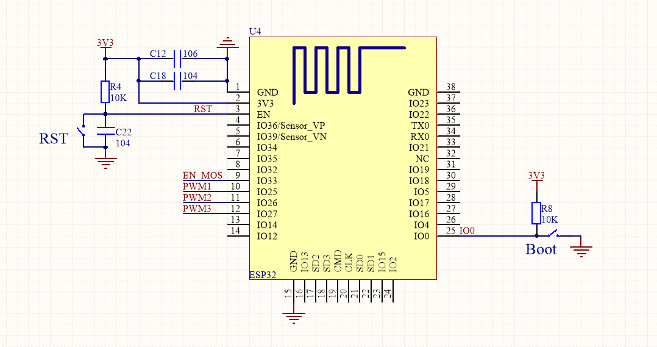Click the 10K value under R4

118,98
